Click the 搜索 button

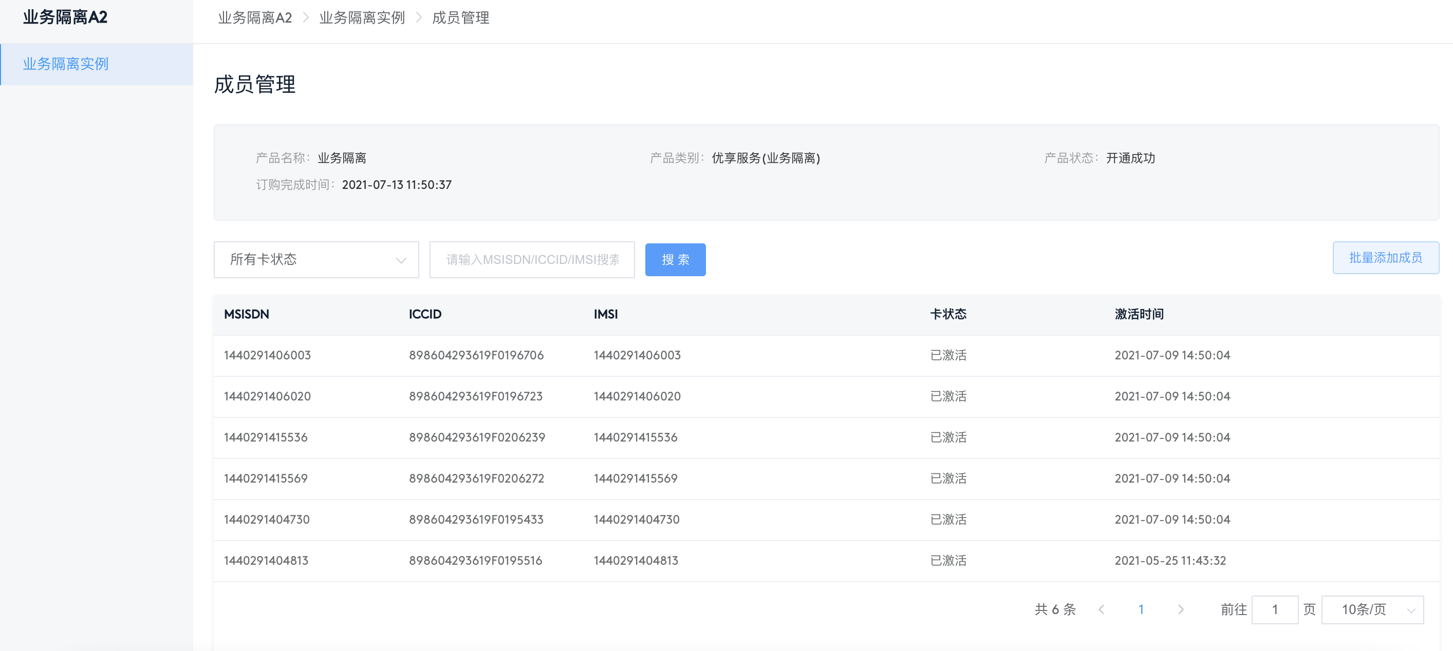coord(675,260)
